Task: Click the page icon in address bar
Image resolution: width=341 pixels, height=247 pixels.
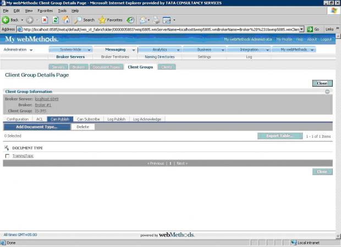Action: (20, 29)
